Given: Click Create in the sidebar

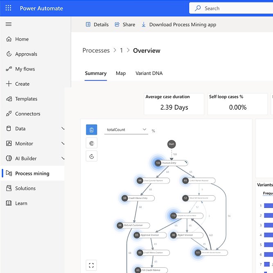Looking at the screenshot, I should coord(18,84).
